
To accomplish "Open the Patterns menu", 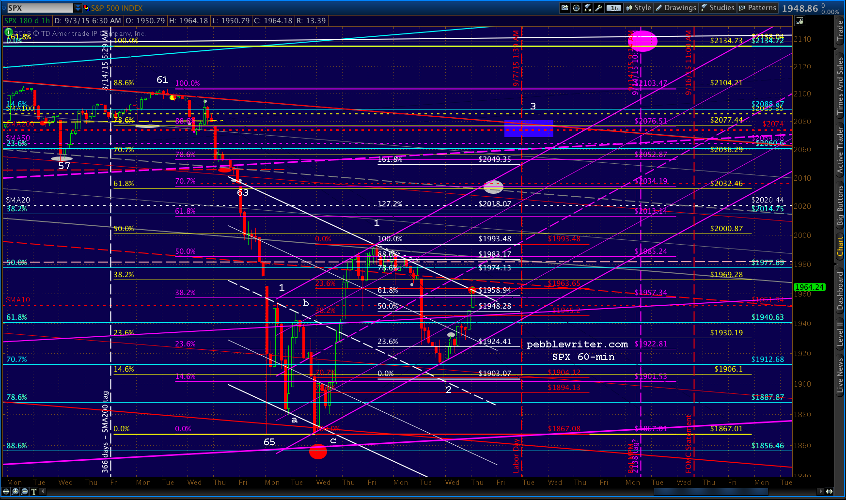I will tap(757, 8).
